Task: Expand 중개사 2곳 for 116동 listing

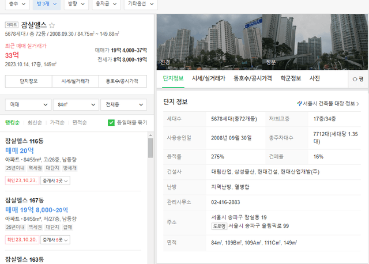Action: coord(55,180)
